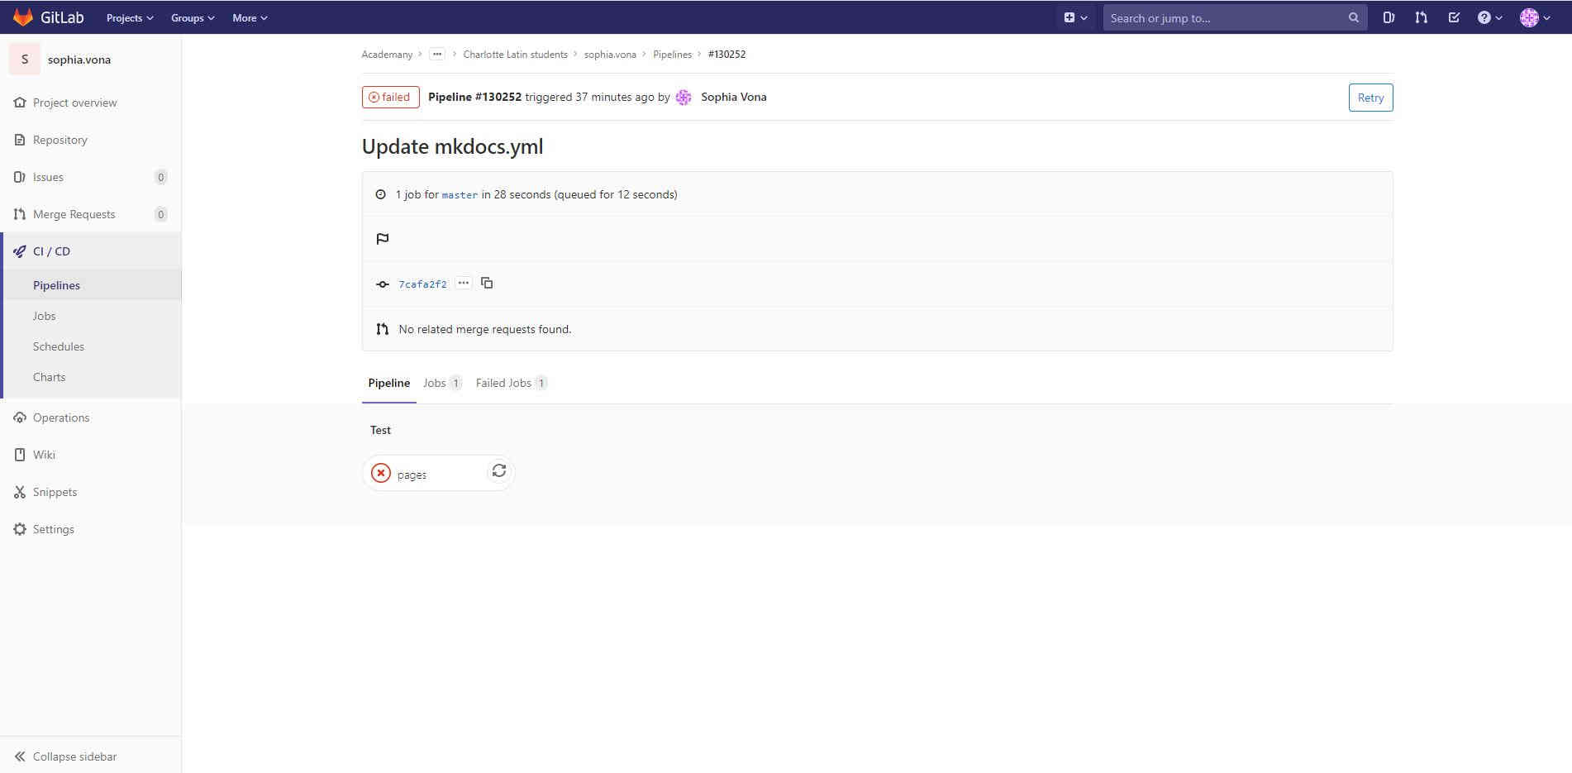The image size is (1572, 773).
Task: Open the Issues icon in top navbar
Action: [1389, 17]
